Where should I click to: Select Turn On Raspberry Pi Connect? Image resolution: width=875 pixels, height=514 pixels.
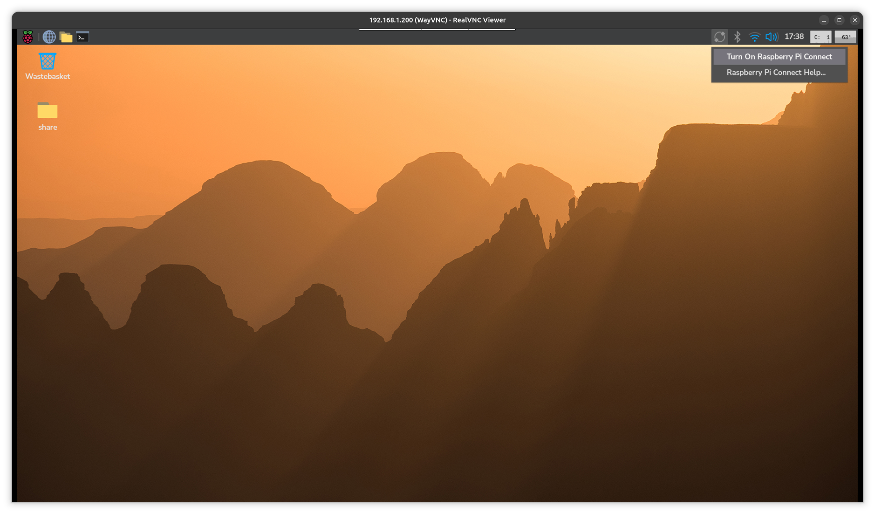[779, 57]
